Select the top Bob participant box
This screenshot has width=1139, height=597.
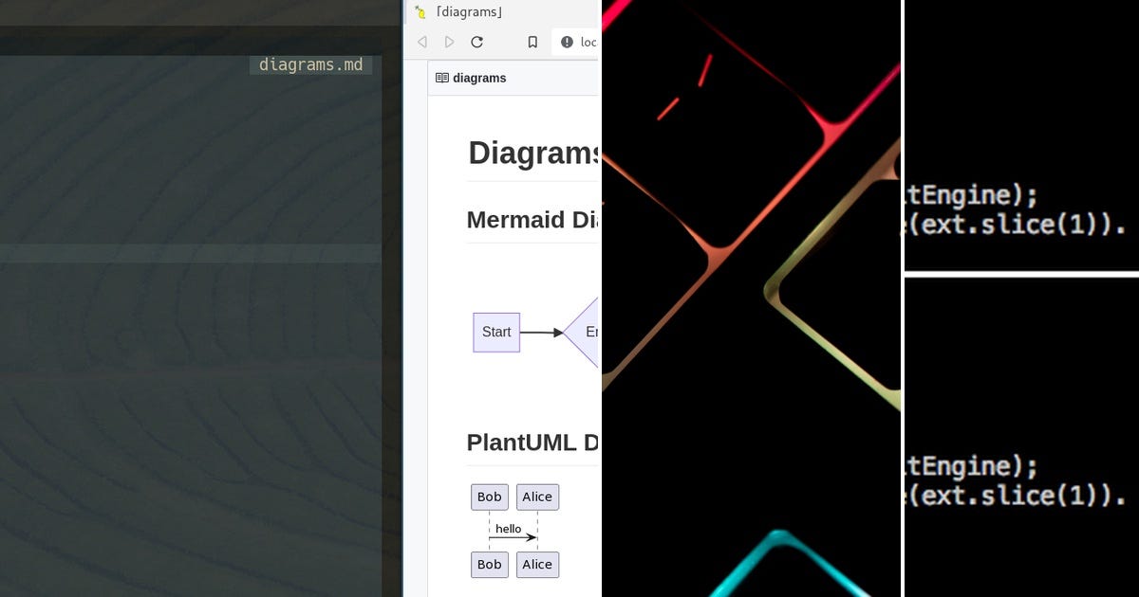click(489, 497)
